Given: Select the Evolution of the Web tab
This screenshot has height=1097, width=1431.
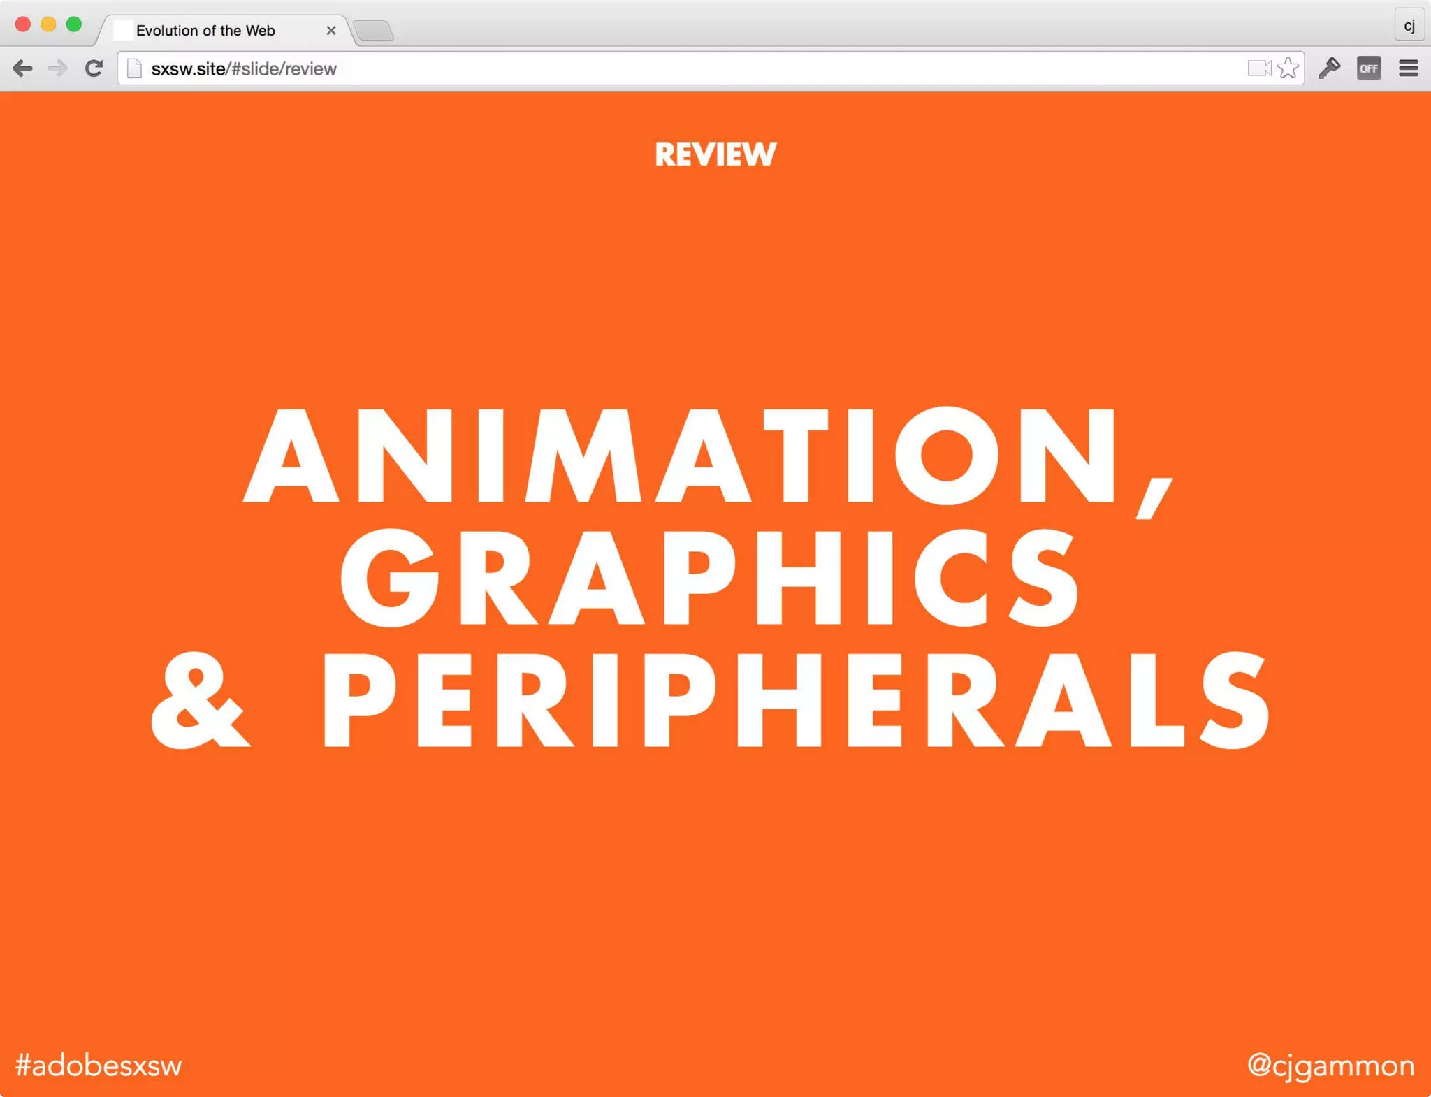Looking at the screenshot, I should (x=205, y=30).
